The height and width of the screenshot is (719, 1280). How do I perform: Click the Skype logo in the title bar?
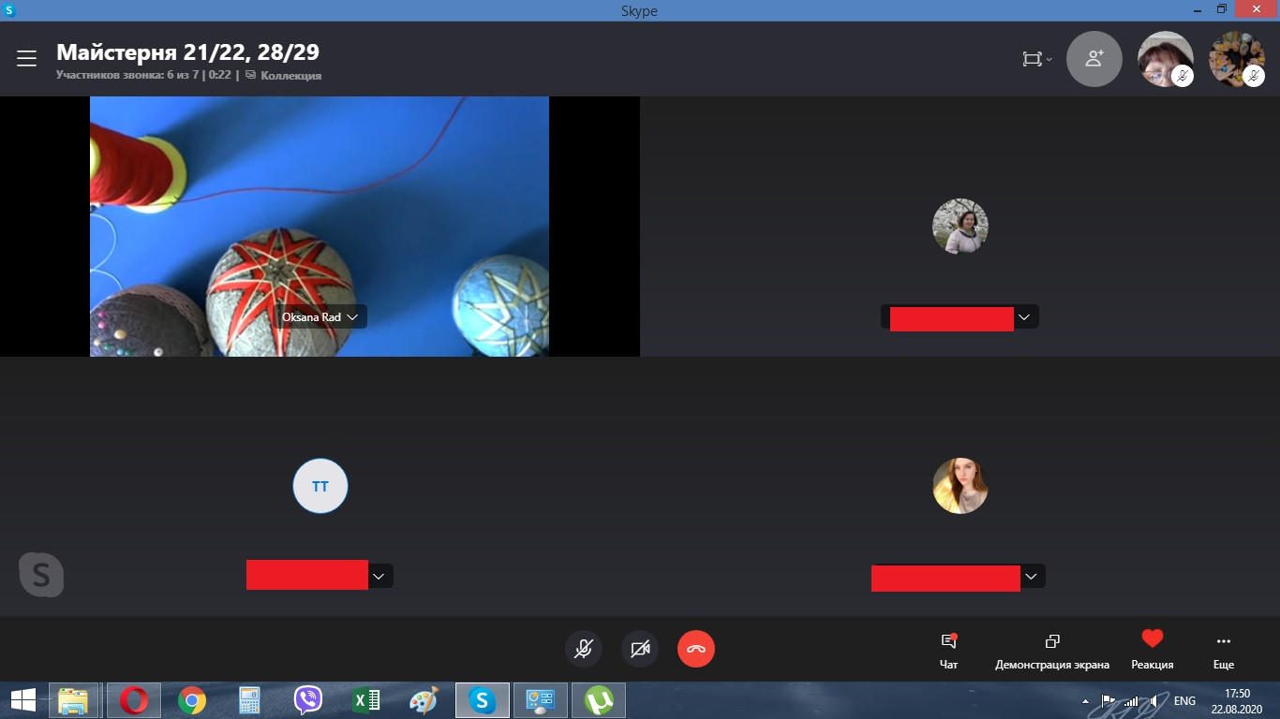[9, 10]
